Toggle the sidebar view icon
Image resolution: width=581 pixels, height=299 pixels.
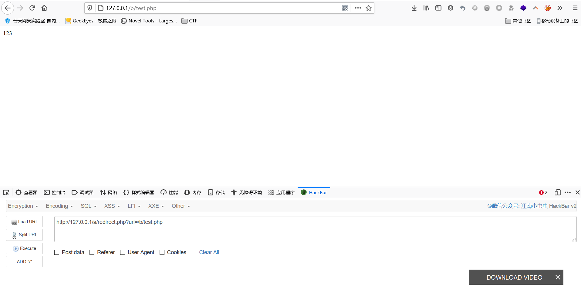[438, 8]
